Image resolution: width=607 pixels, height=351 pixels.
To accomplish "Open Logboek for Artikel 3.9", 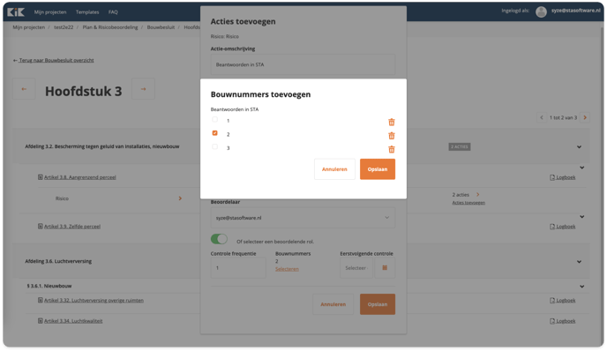I will (x=563, y=227).
